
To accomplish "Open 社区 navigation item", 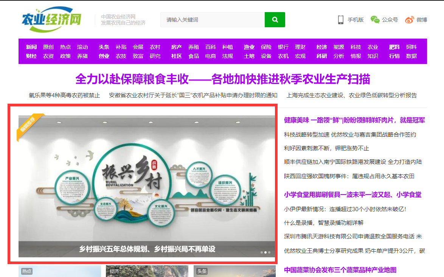I will (x=176, y=56).
